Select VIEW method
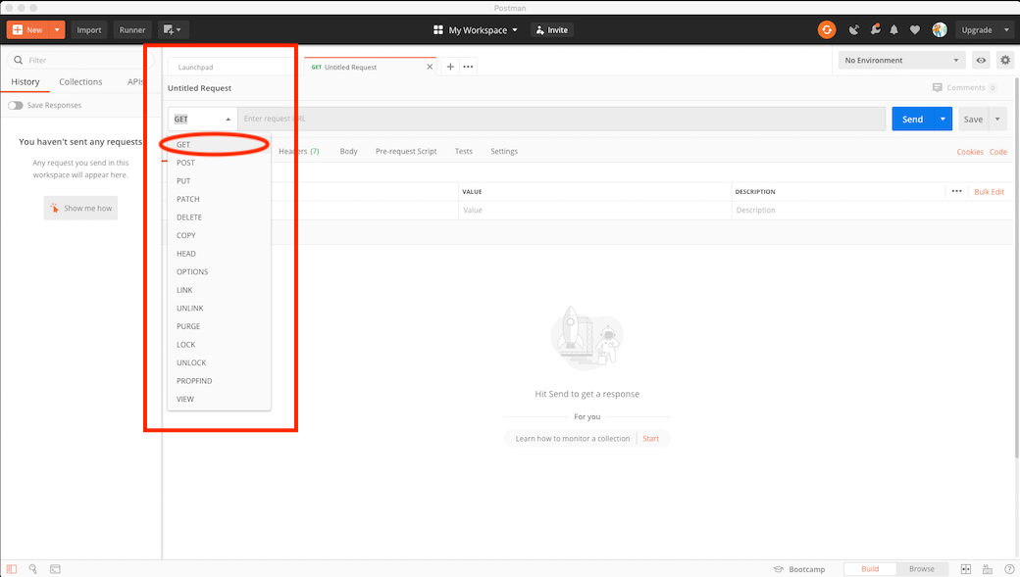The image size is (1020, 577). click(x=220, y=399)
